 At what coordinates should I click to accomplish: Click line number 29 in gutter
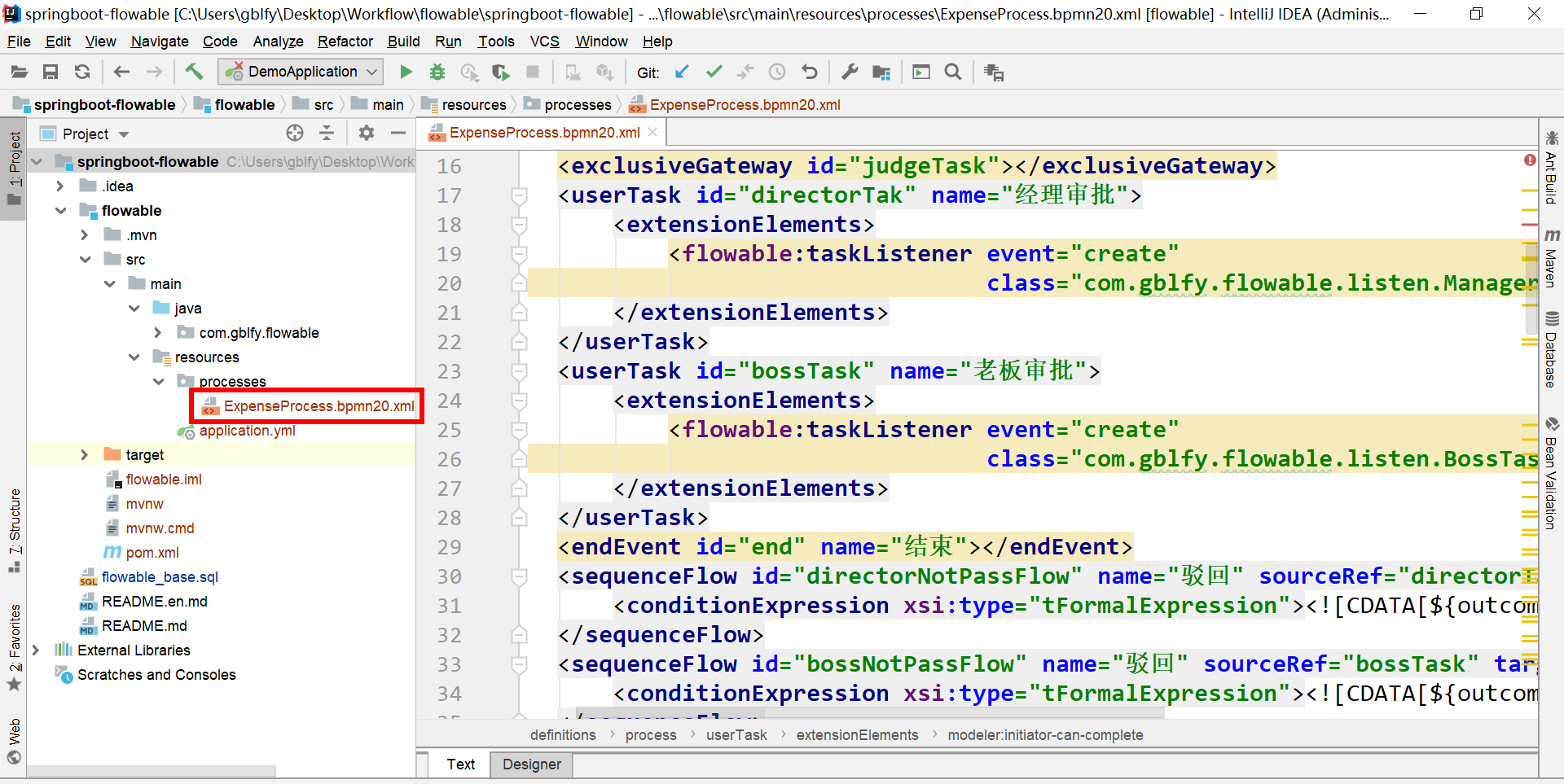point(449,547)
